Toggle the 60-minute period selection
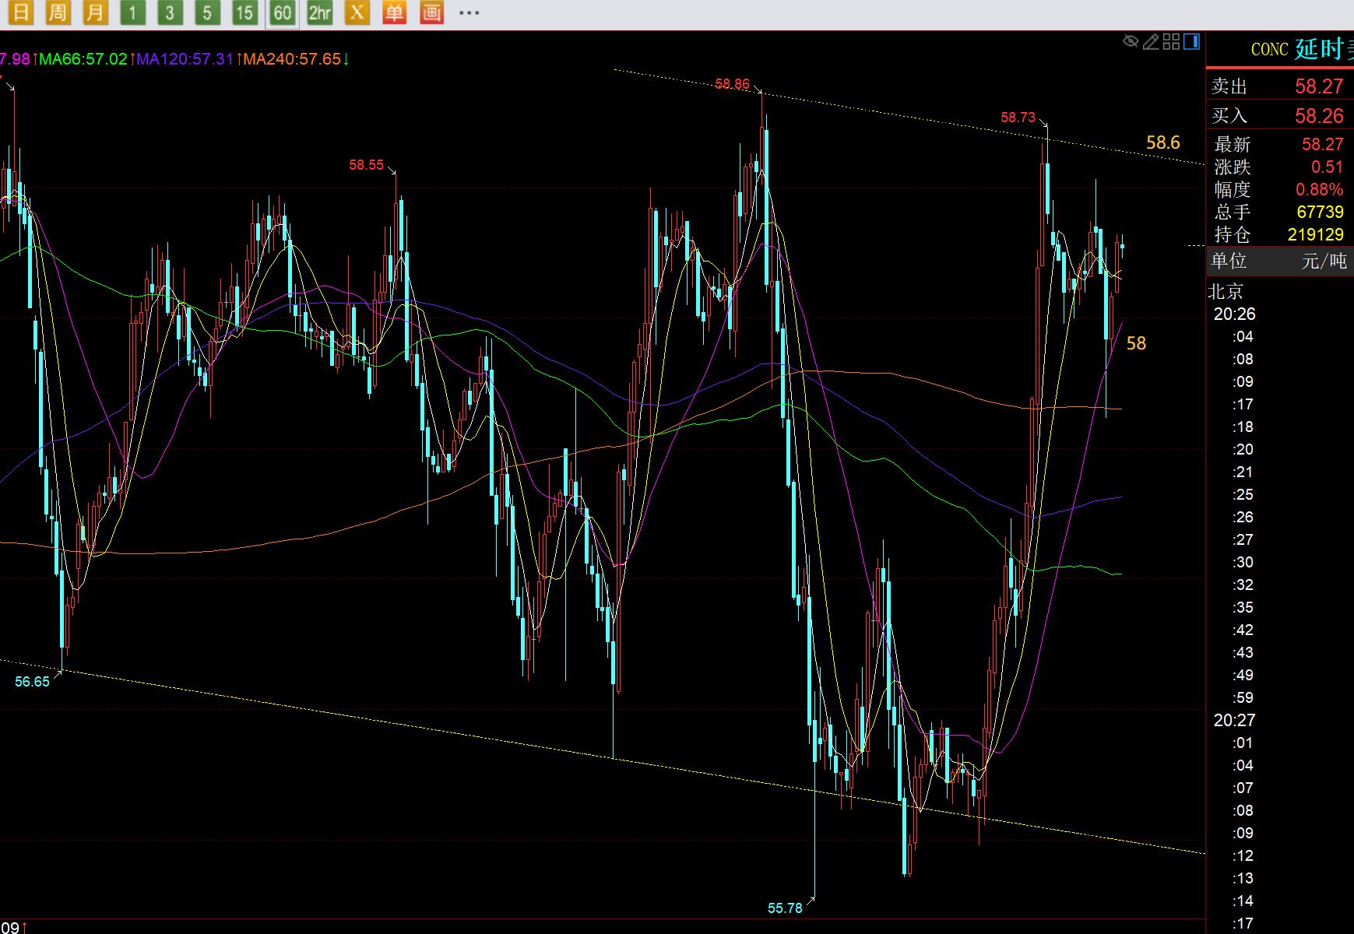The height and width of the screenshot is (934, 1354). click(282, 12)
